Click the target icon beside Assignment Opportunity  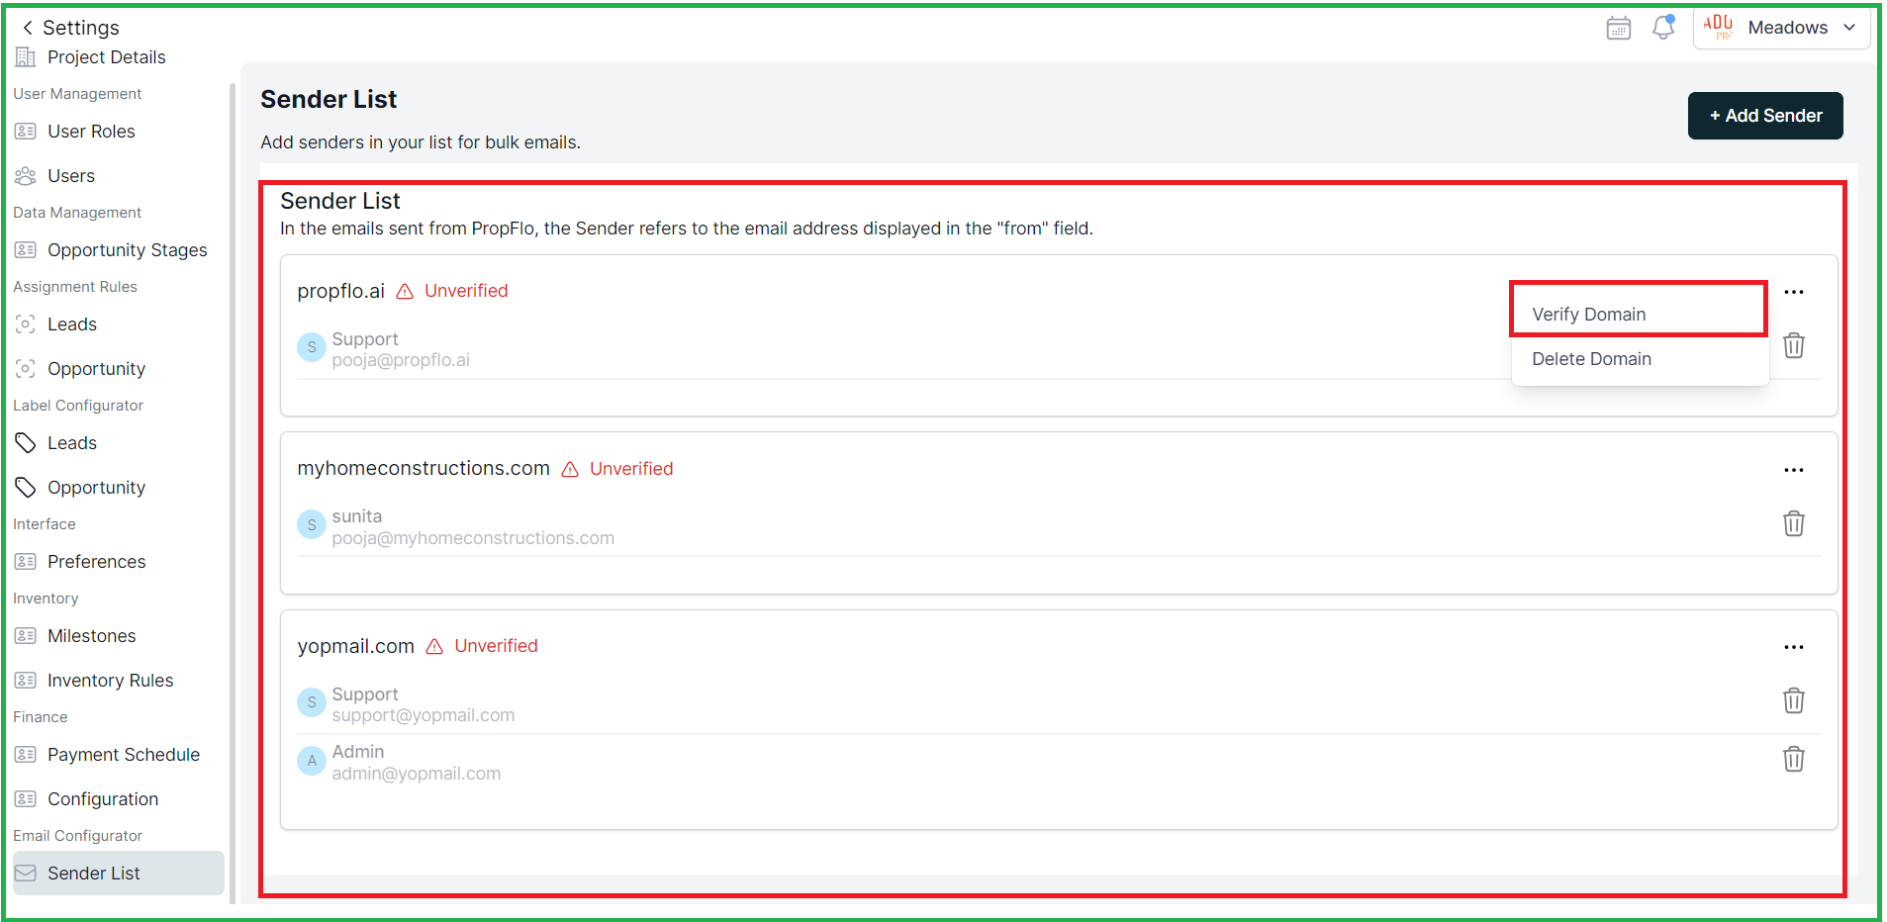click(x=26, y=369)
